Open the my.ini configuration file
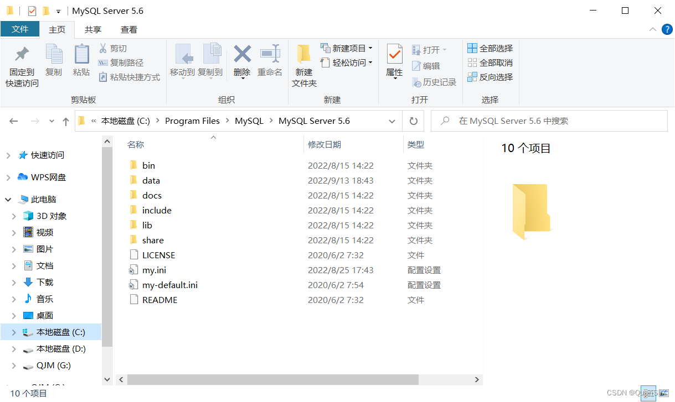 pyautogui.click(x=154, y=270)
